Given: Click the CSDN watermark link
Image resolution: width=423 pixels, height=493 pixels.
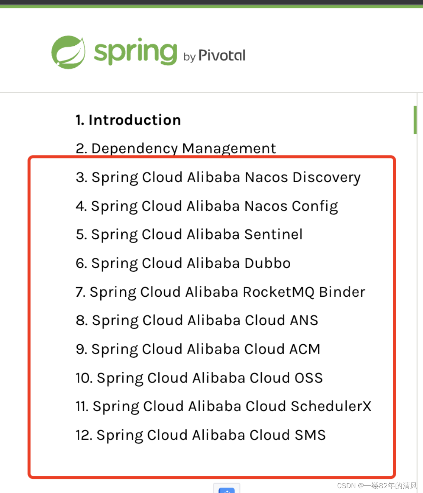Looking at the screenshot, I should [x=346, y=486].
